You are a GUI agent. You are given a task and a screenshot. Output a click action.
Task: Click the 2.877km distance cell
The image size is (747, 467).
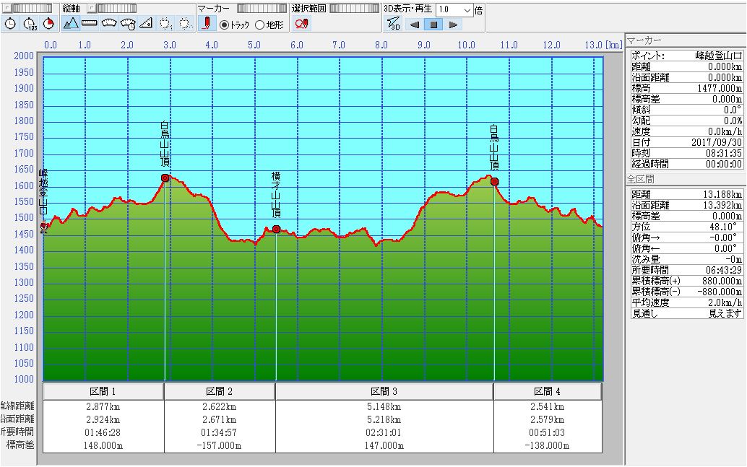(103, 406)
